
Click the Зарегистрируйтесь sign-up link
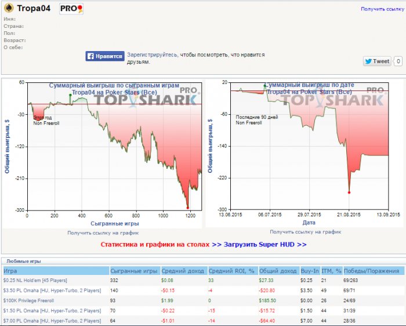point(152,55)
